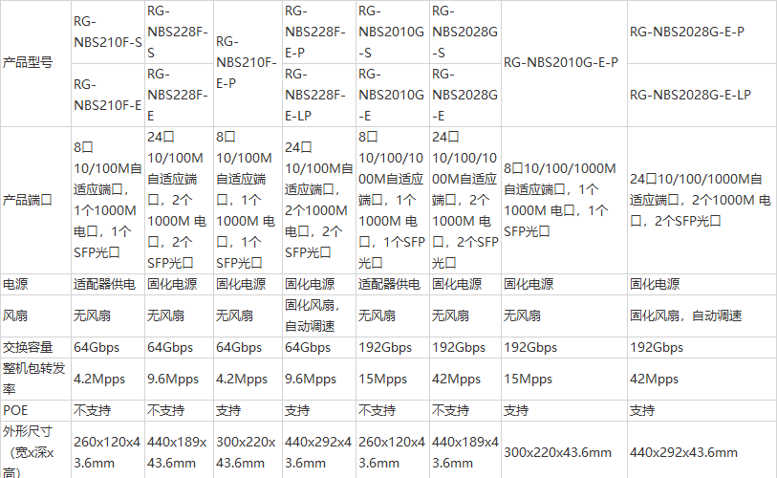Click the 交换容量 row header
The height and width of the screenshot is (478, 777).
click(29, 347)
